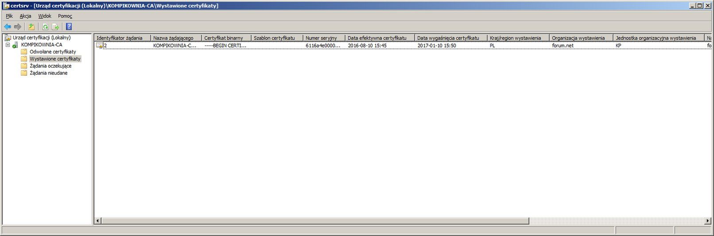Open Odwołane certyfikaty folder
Viewport: 714px width, 236px height.
53,52
